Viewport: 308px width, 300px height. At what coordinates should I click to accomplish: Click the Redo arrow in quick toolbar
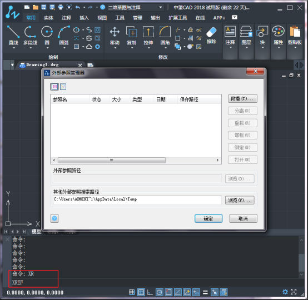pyautogui.click(x=90, y=7)
